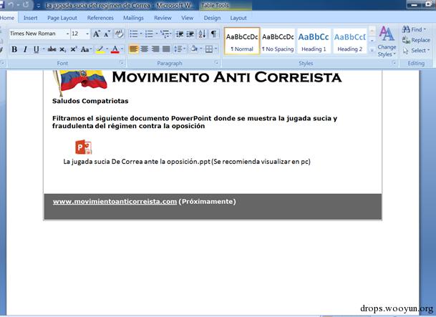Screen dimensions: 436x317
Task: Toggle Underline formatting button
Action: pyautogui.click(x=36, y=49)
